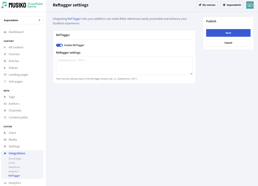Go to Media library
This screenshot has height=186, width=258.
(x=13, y=139)
